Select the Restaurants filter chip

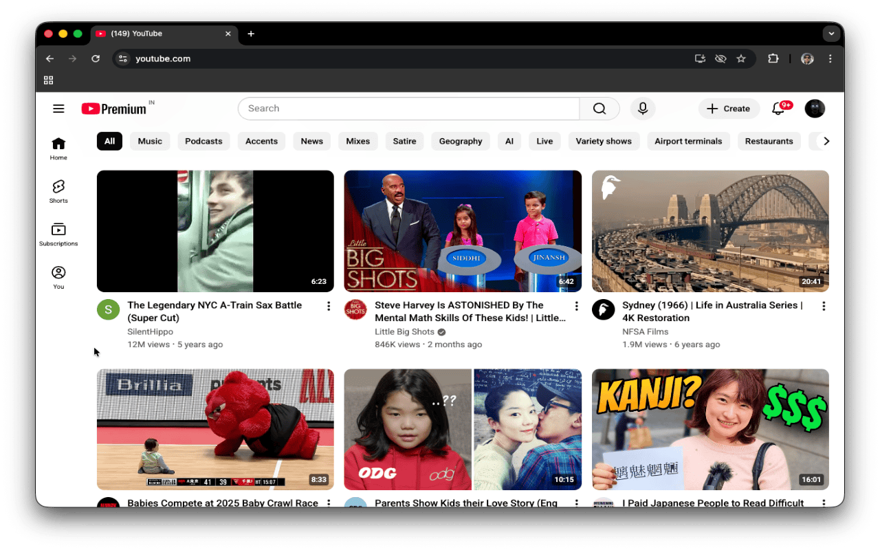769,142
